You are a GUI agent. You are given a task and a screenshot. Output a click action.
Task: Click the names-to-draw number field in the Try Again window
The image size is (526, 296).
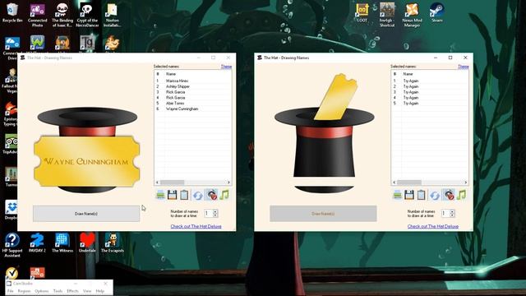click(x=445, y=214)
